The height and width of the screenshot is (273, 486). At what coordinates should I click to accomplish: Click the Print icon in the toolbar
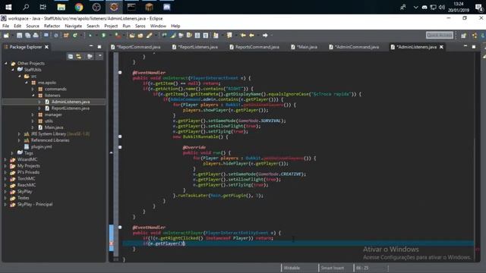click(36, 36)
